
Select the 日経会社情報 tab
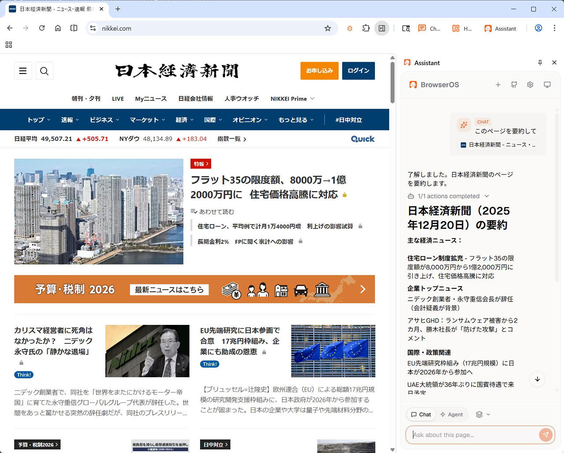[195, 99]
